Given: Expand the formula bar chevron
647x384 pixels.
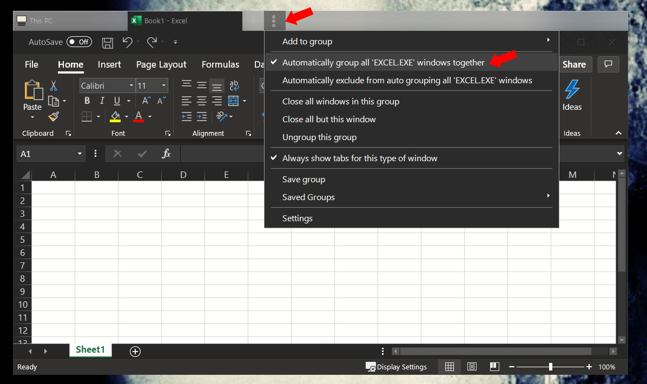Looking at the screenshot, I should click(x=619, y=154).
